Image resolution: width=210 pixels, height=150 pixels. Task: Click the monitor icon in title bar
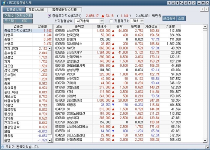(x=173, y=3)
